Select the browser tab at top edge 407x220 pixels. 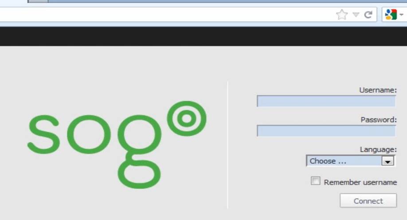[x=38, y=1]
